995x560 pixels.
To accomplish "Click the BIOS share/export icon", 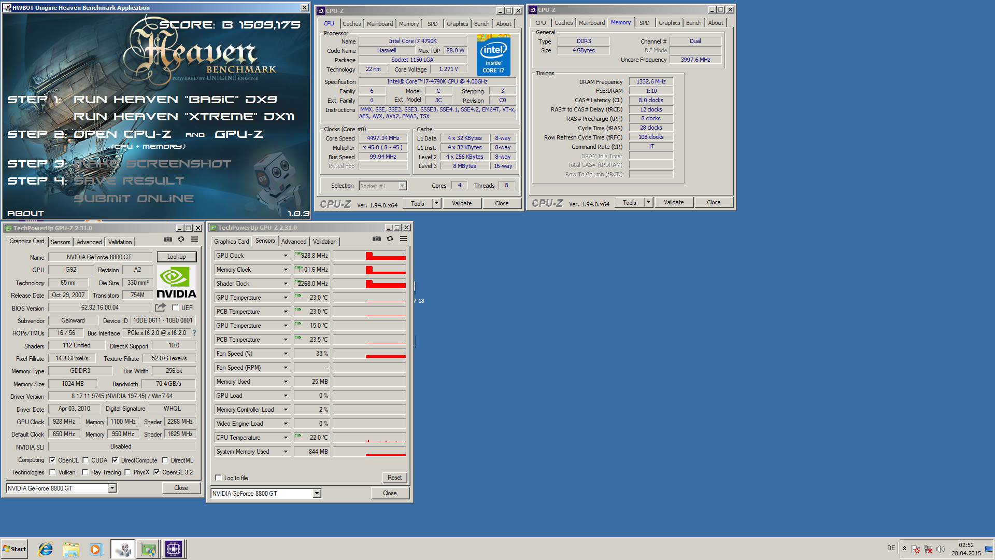I will point(160,307).
